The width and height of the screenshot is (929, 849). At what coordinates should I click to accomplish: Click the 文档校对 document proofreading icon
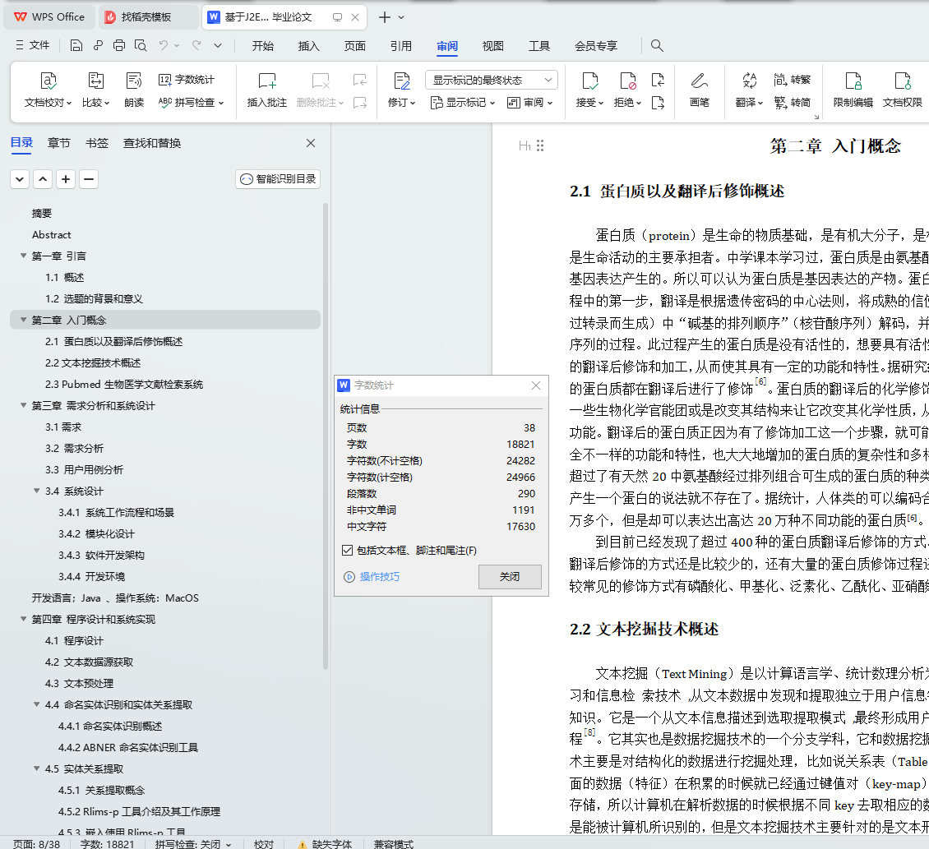point(49,81)
